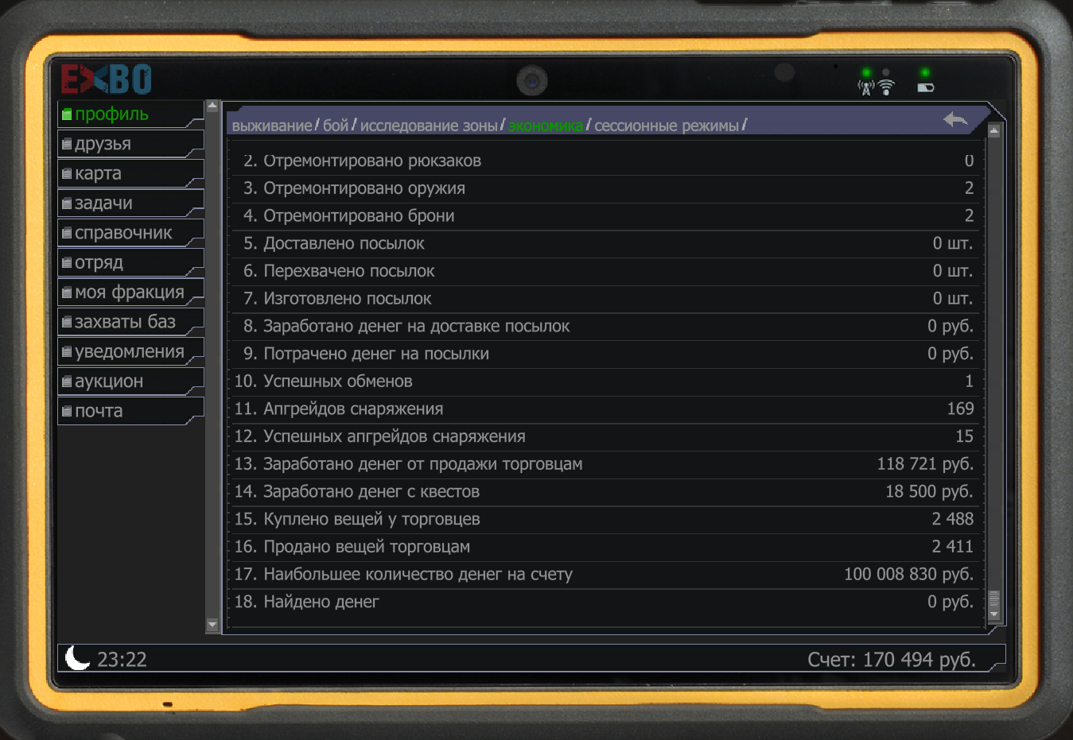Go to задачи section
Viewport: 1073px width, 740px height.
coord(130,203)
